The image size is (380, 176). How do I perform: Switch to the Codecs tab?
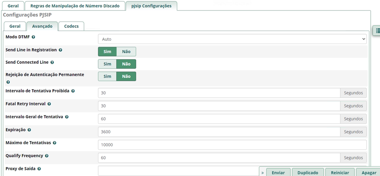(x=71, y=26)
